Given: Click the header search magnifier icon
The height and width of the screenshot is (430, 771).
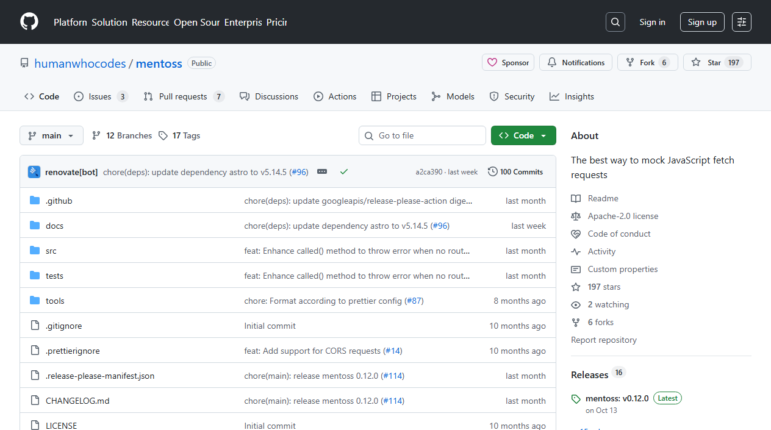Looking at the screenshot, I should pos(615,22).
